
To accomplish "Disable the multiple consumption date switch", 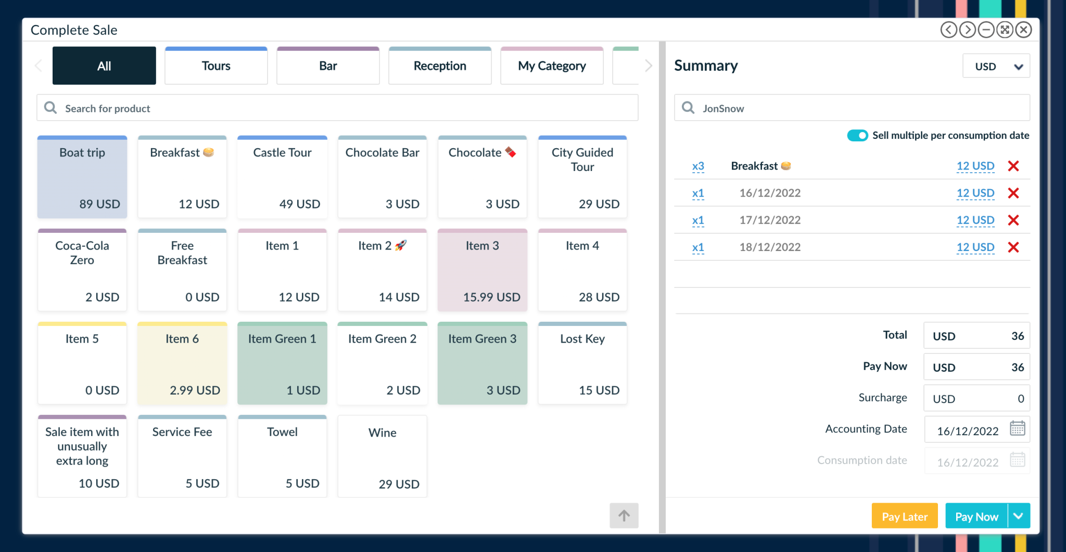I will 857,135.
